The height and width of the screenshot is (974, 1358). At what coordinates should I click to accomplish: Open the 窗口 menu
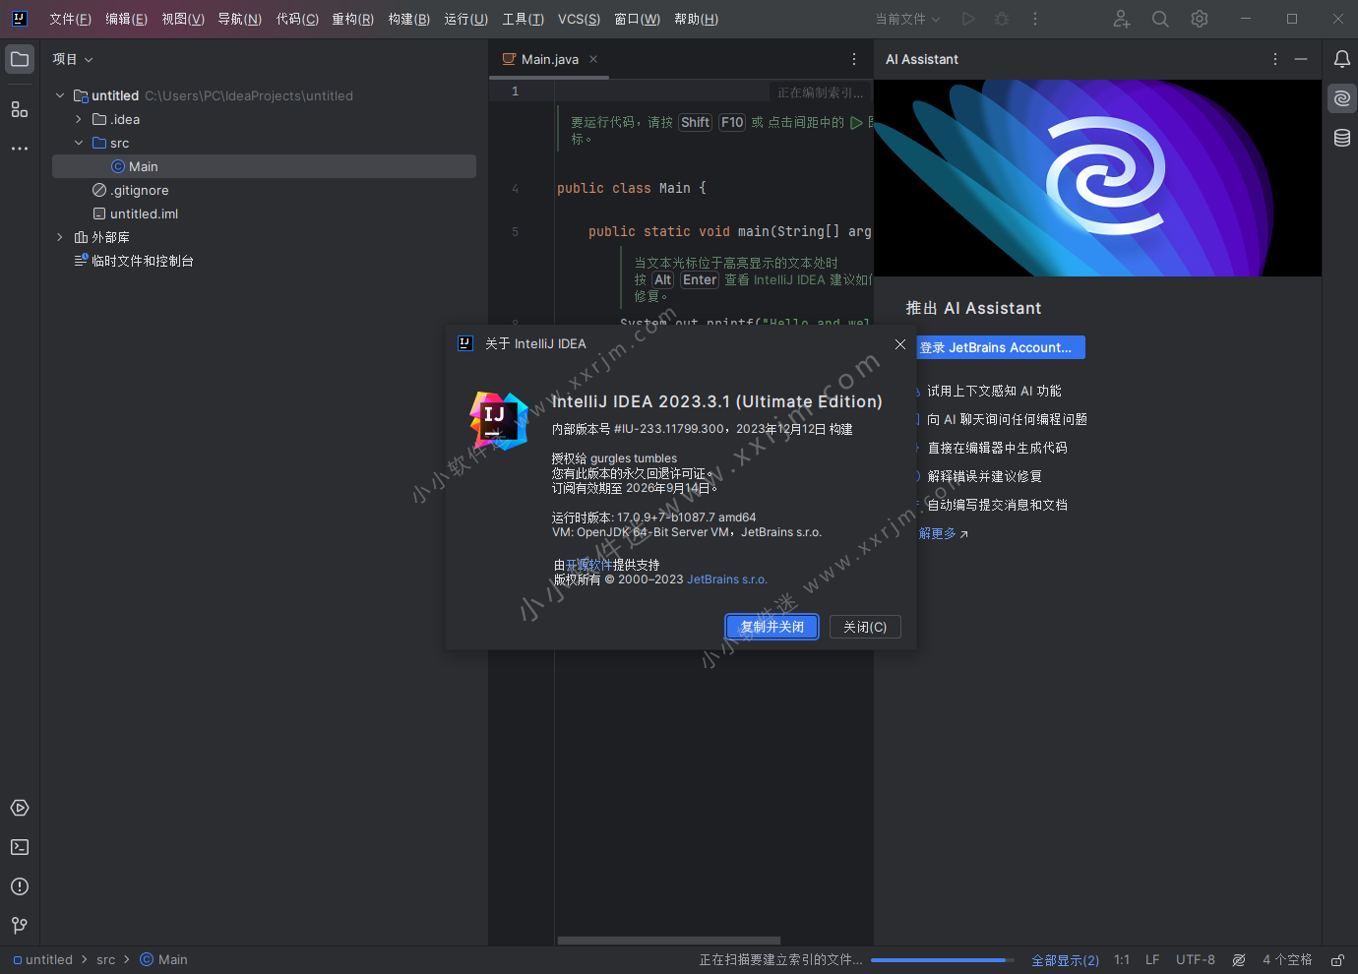638,19
